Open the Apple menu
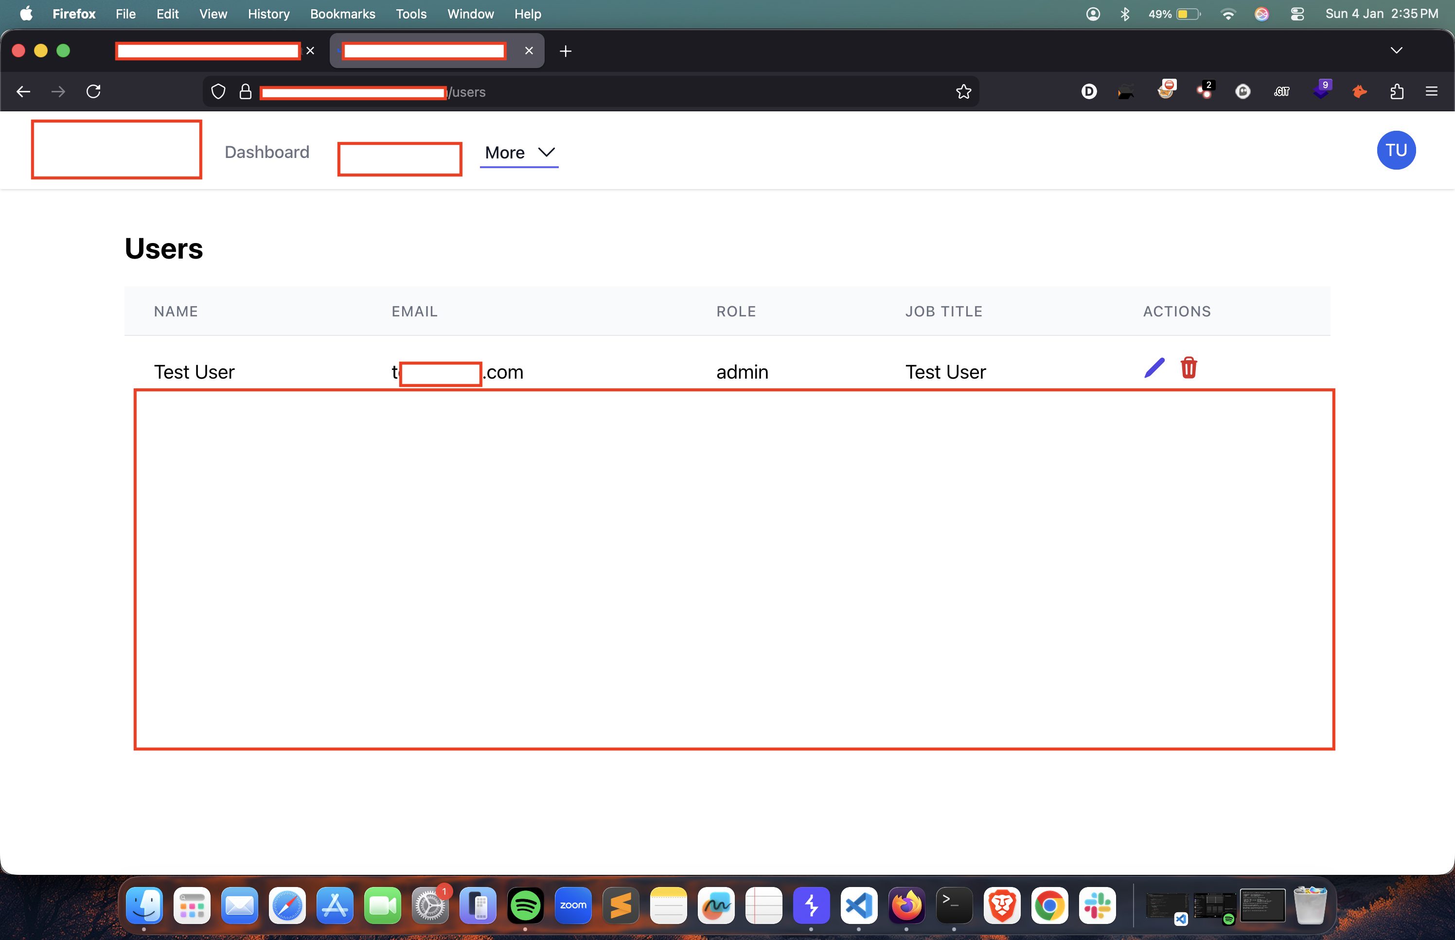1455x940 pixels. pyautogui.click(x=26, y=14)
